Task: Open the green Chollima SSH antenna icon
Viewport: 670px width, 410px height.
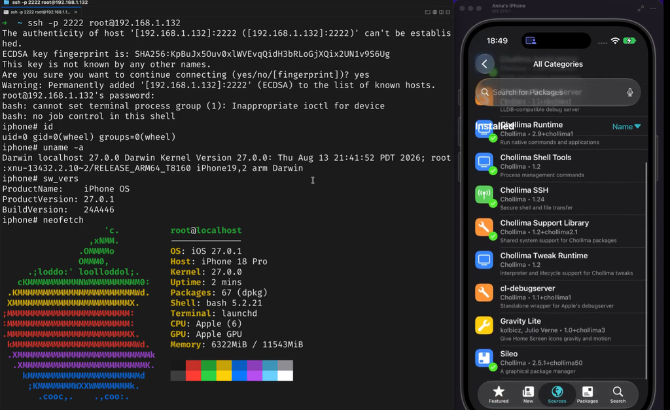Action: point(484,195)
